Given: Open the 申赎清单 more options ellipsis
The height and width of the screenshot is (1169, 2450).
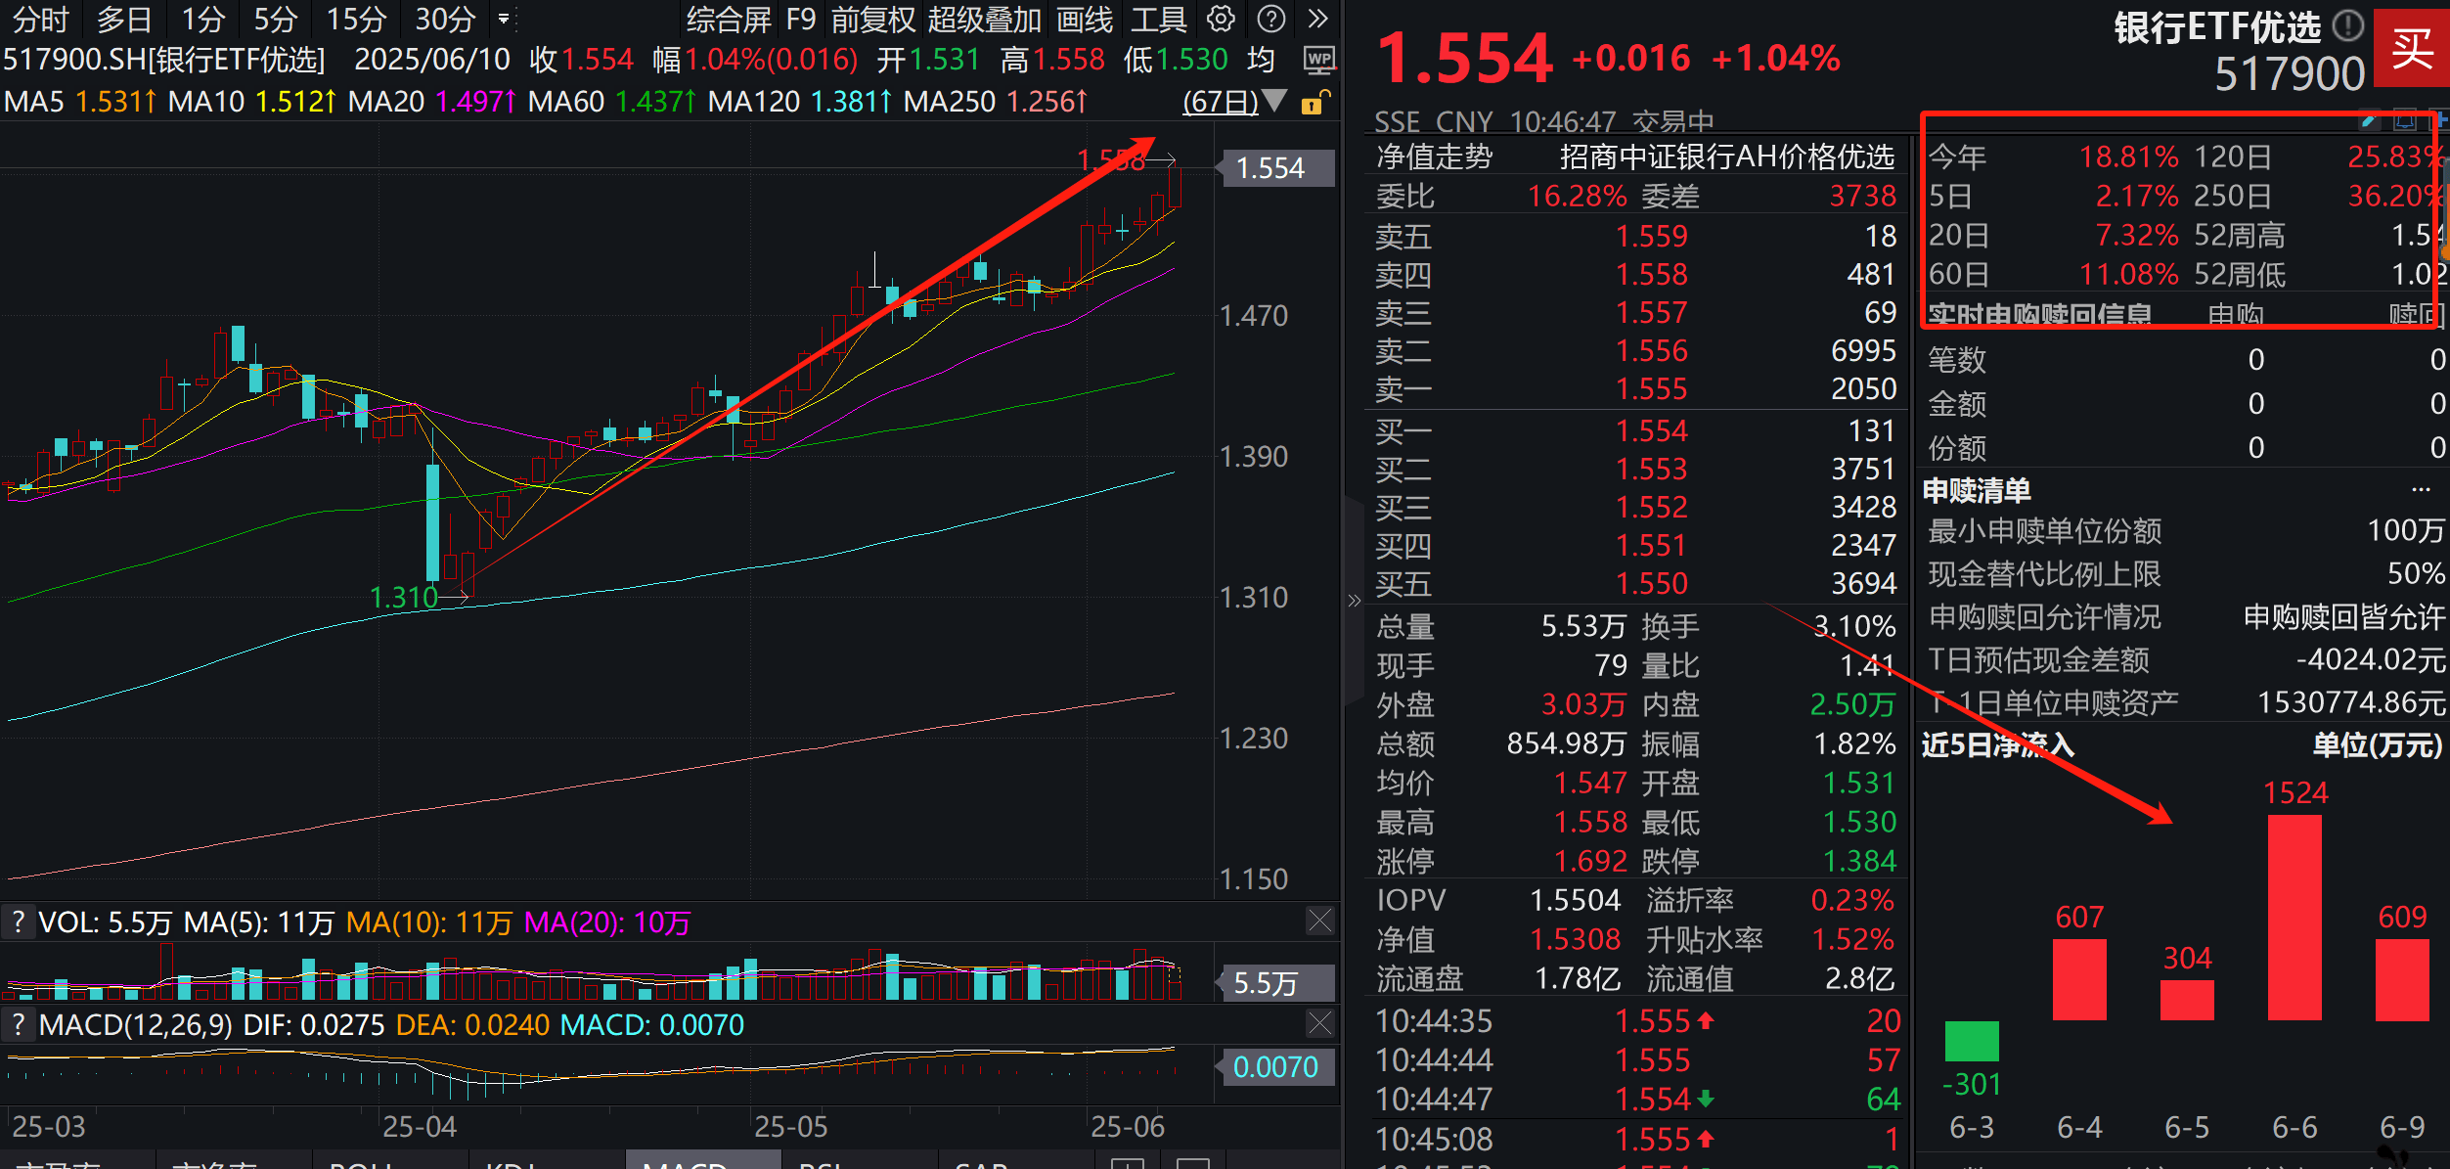Looking at the screenshot, I should point(2421,489).
